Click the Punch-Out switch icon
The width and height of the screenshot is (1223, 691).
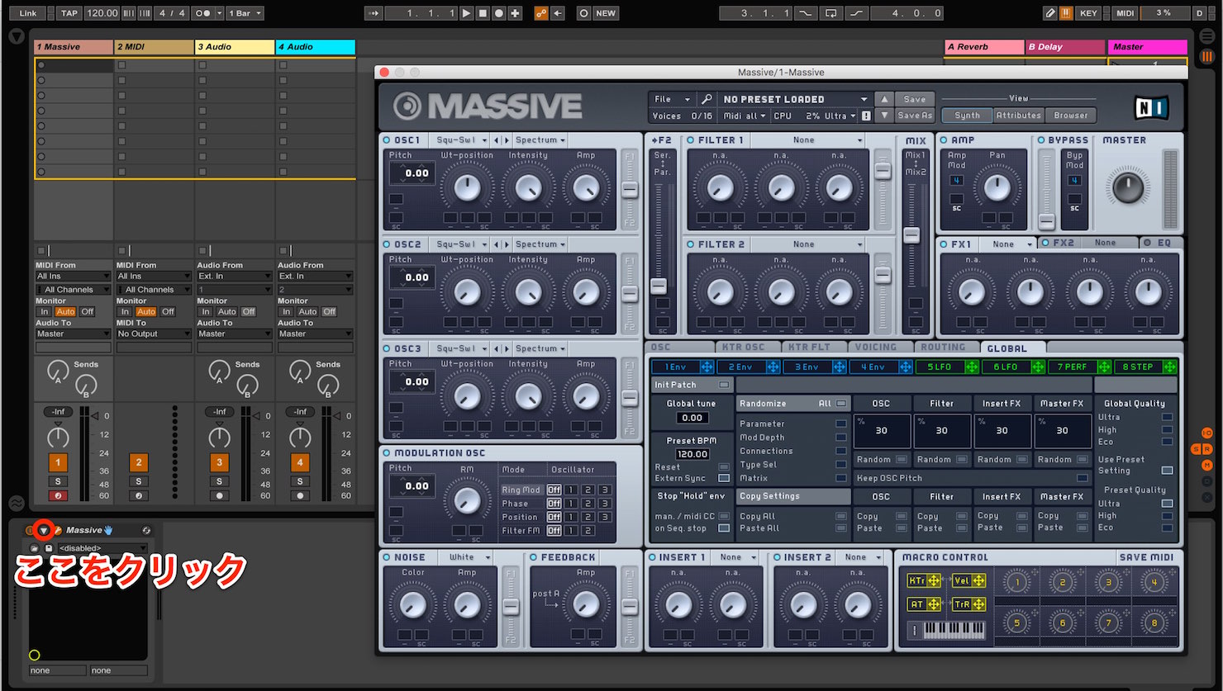click(x=858, y=13)
